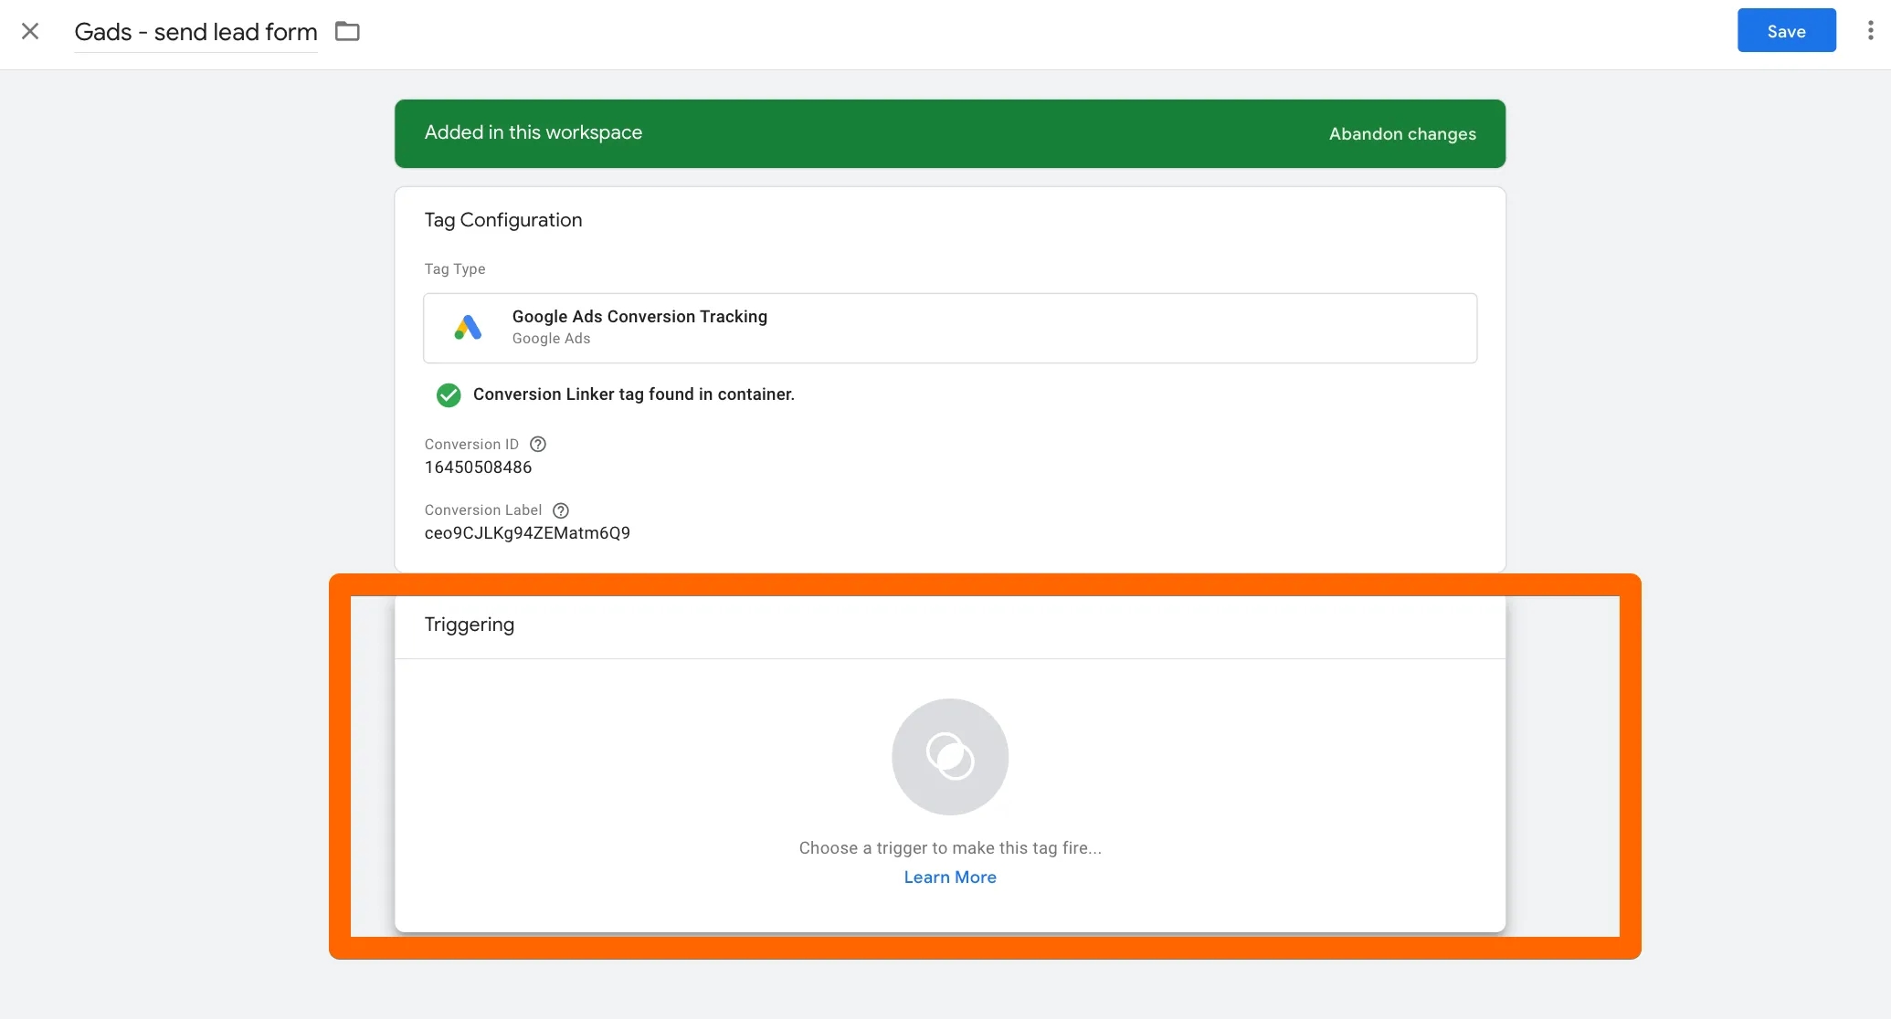Screen dimensions: 1891x1019
Task: Open the Conversion Label help icon
Action: coord(561,510)
